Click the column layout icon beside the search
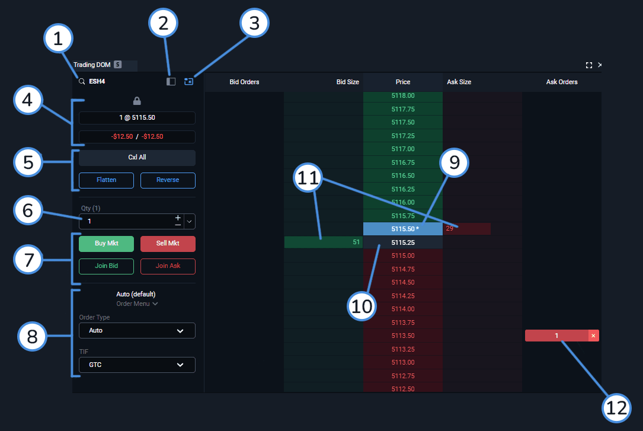Screen dimensions: 643x431 (171, 81)
